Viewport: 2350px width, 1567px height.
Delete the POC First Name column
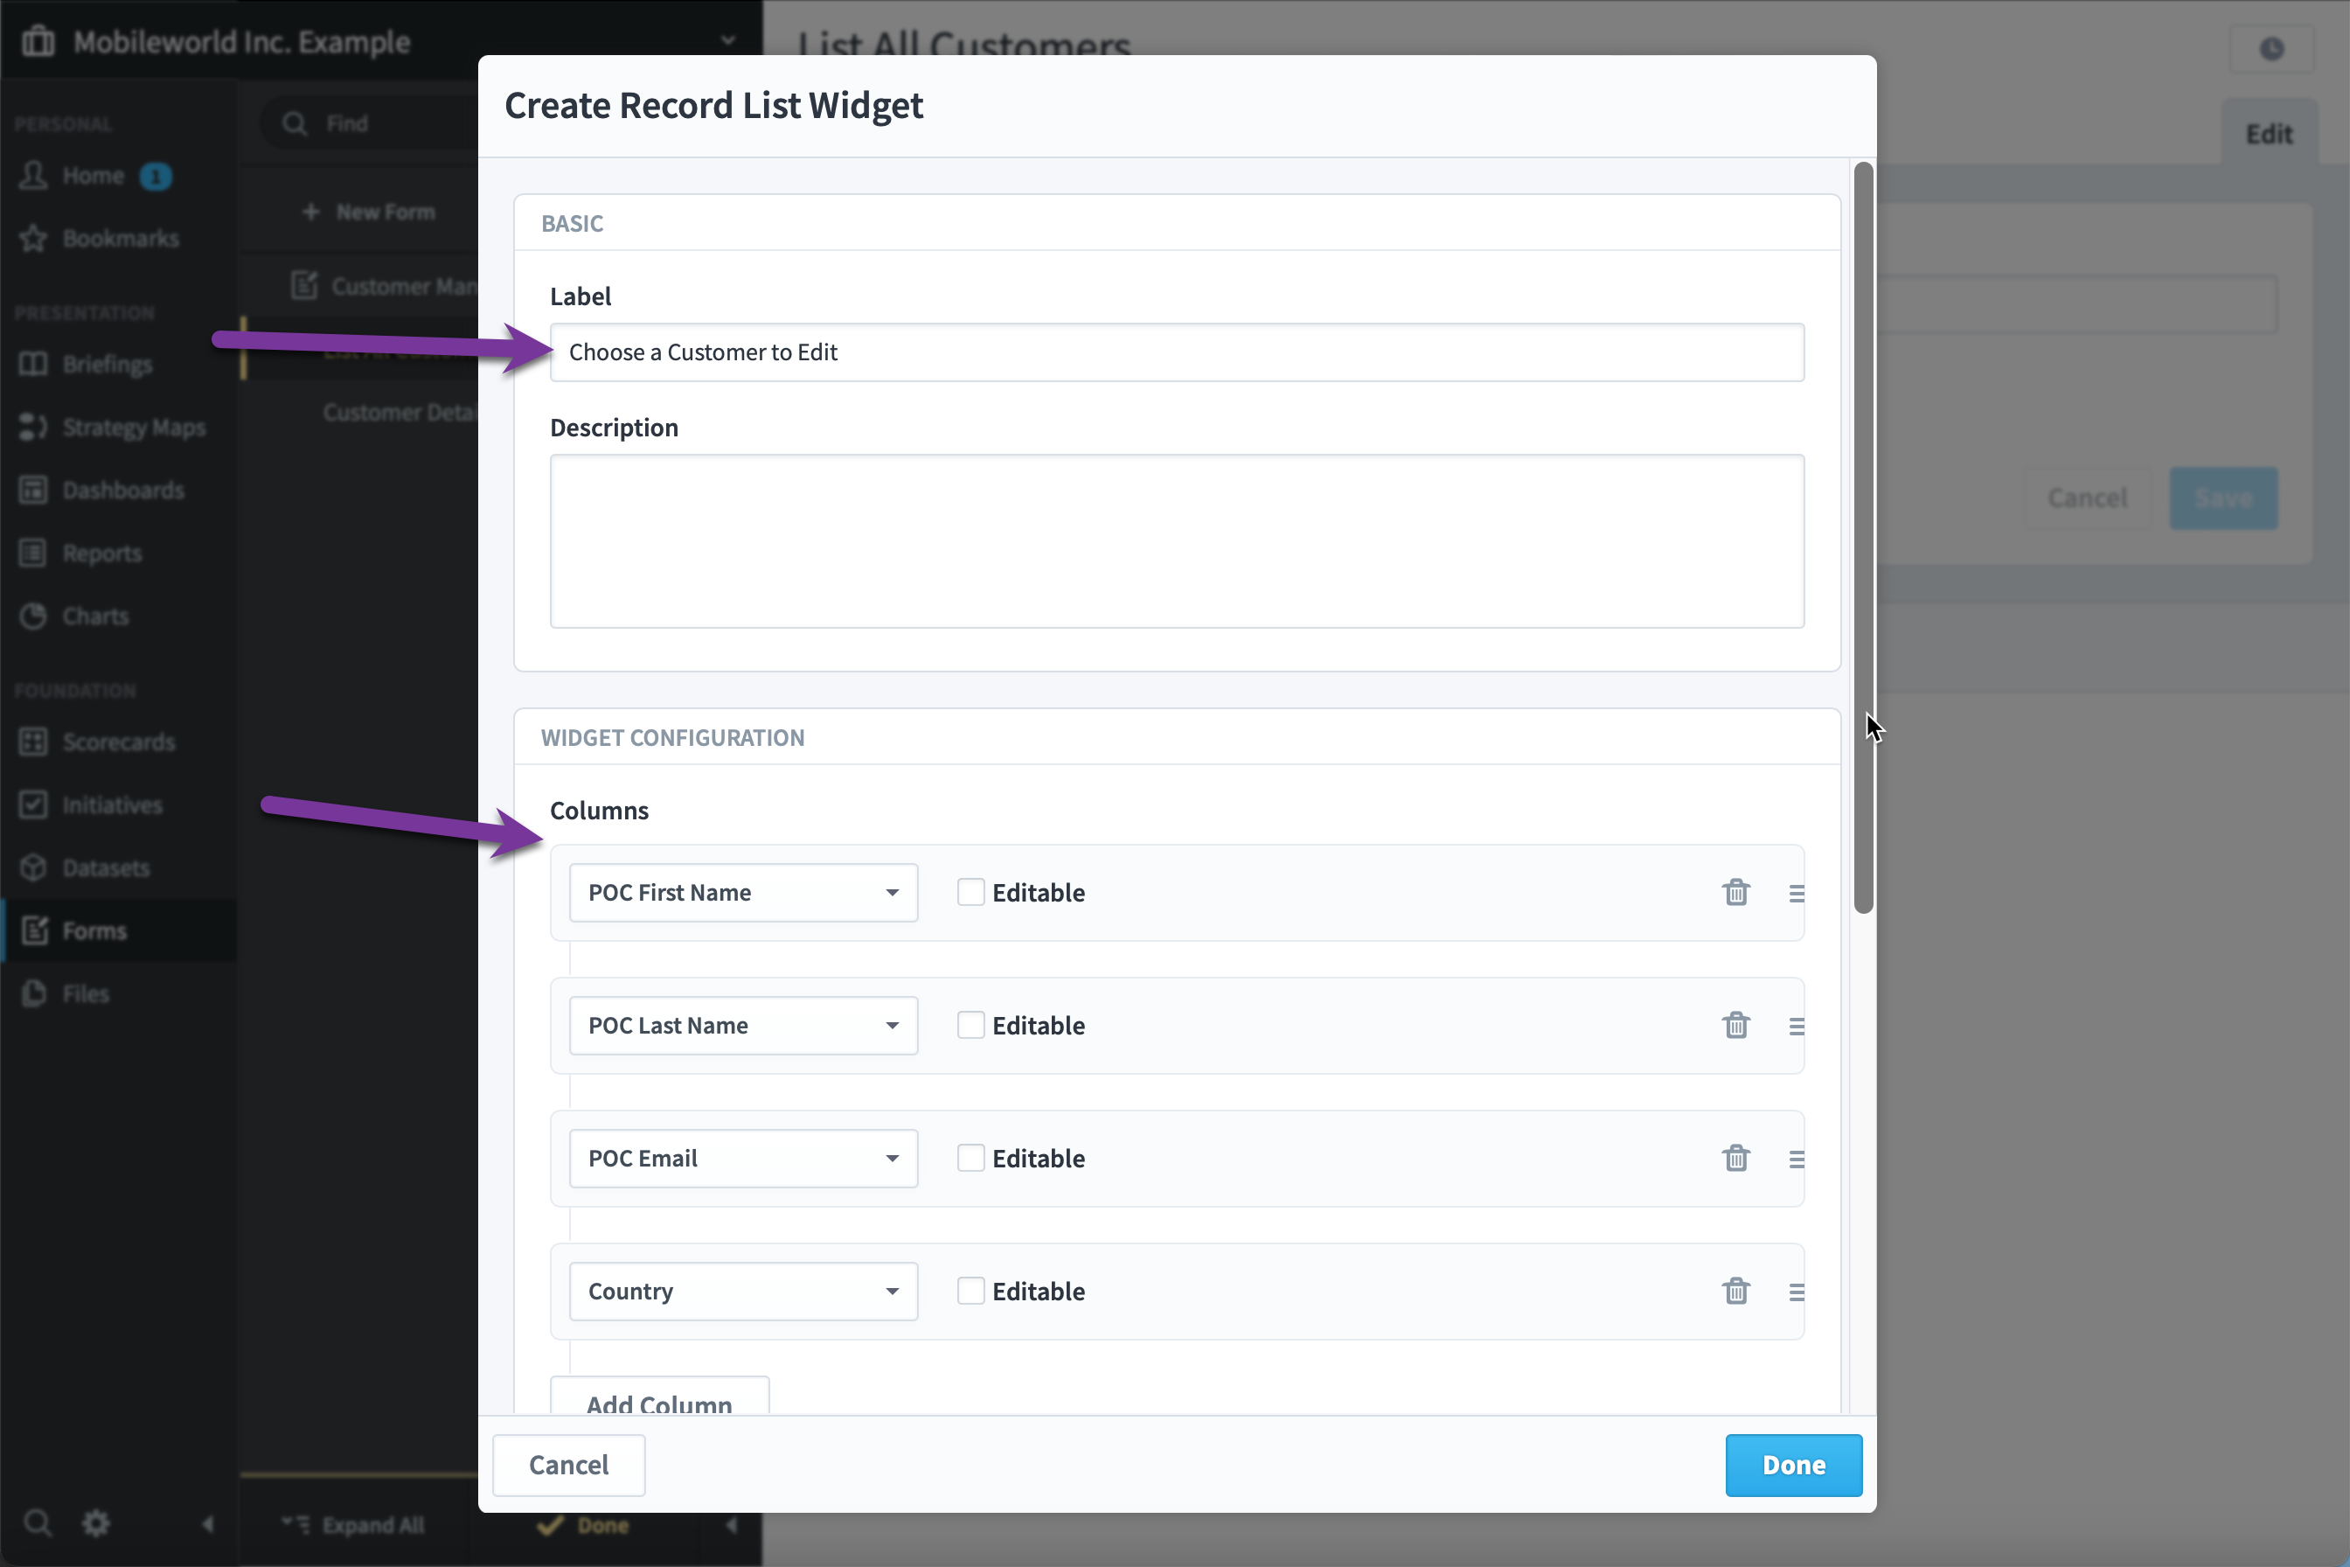pos(1736,893)
